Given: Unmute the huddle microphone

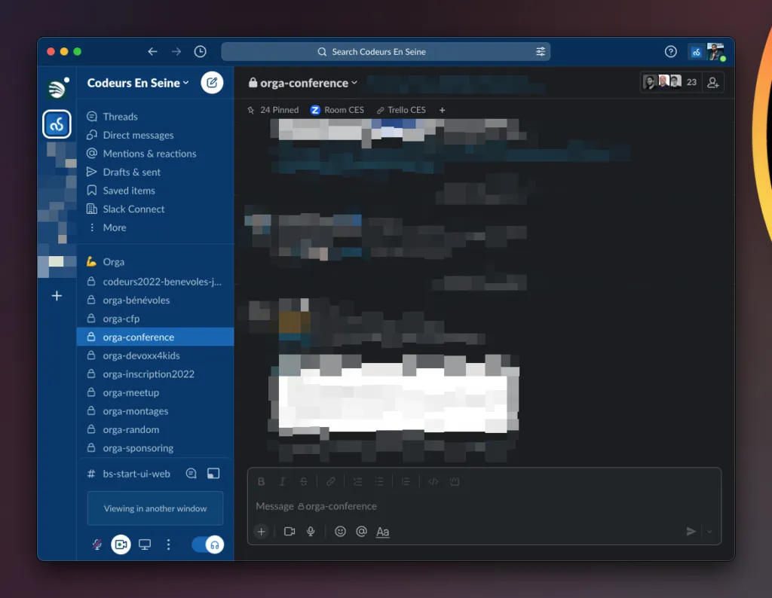Looking at the screenshot, I should pos(96,543).
